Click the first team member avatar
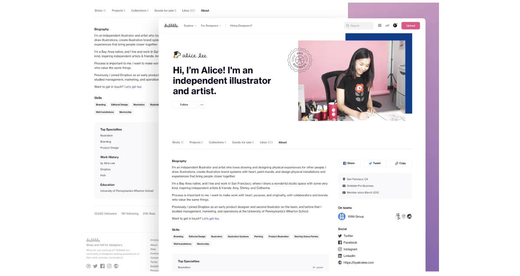Screen dimensions: 520x276 (x=398, y=216)
